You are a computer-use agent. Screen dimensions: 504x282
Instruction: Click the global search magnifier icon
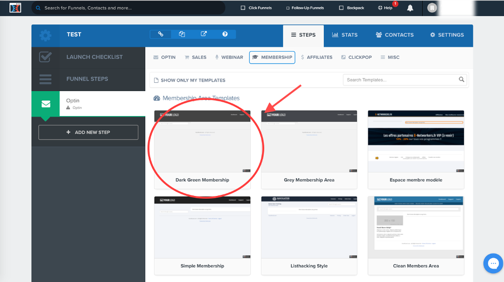[38, 8]
